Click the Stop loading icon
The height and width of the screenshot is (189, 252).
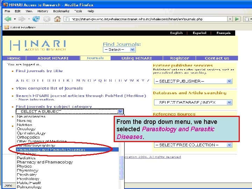[47, 19]
